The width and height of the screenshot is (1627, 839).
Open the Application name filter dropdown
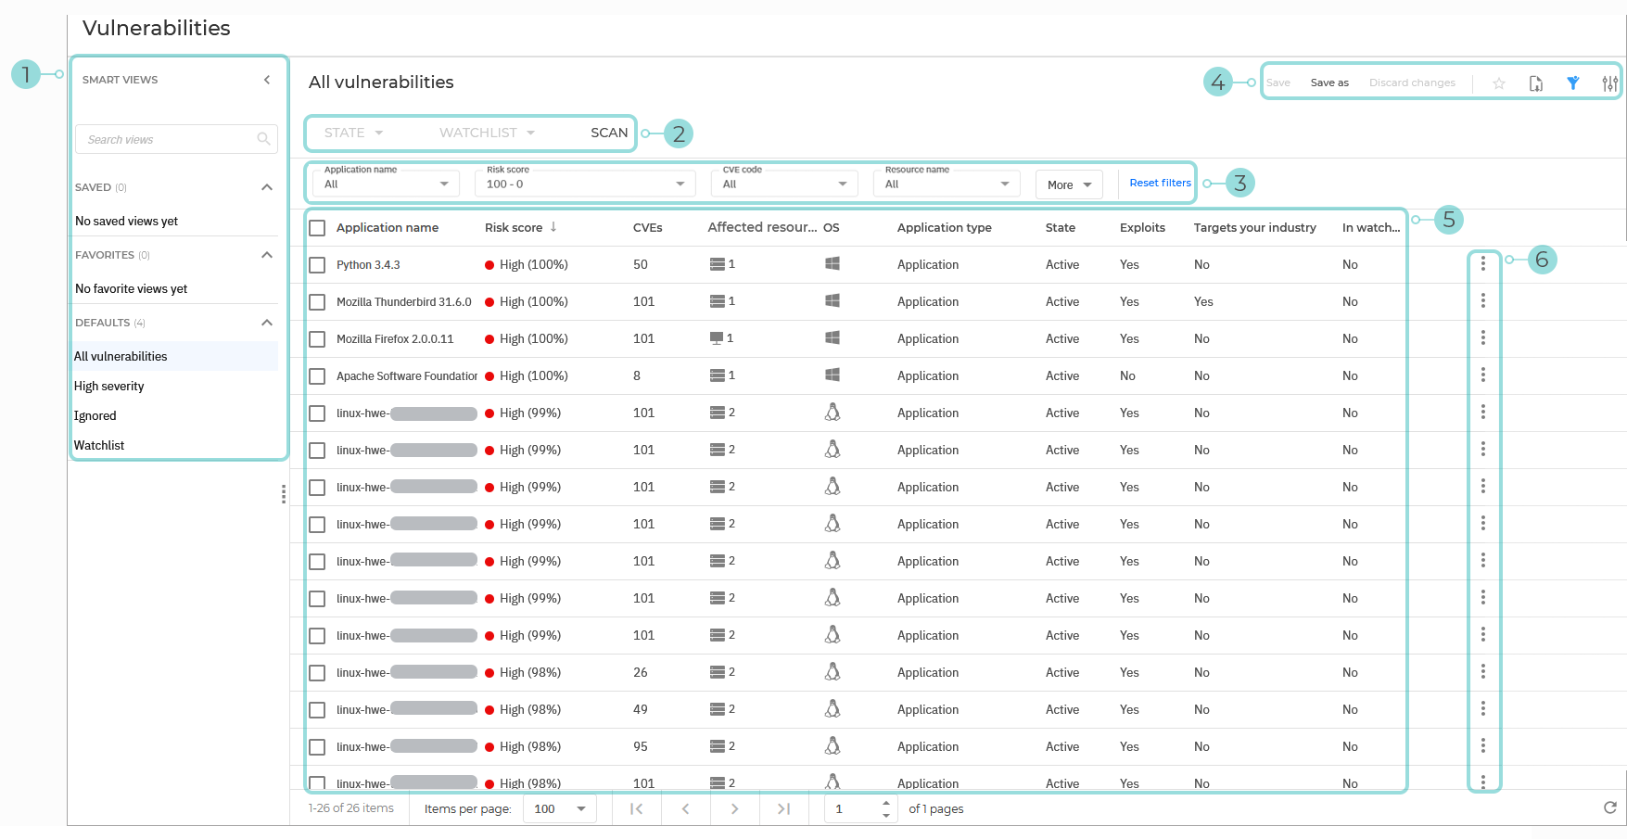[x=385, y=184]
